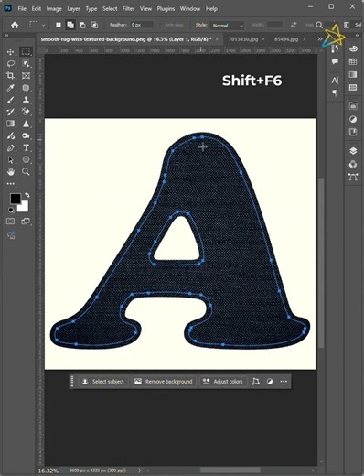The width and height of the screenshot is (364, 476).
Task: Open the marquee tool preset picker arrow
Action: 44,25
